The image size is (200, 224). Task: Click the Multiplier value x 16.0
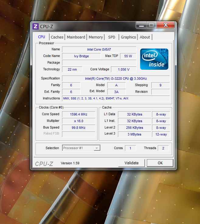click(x=78, y=121)
